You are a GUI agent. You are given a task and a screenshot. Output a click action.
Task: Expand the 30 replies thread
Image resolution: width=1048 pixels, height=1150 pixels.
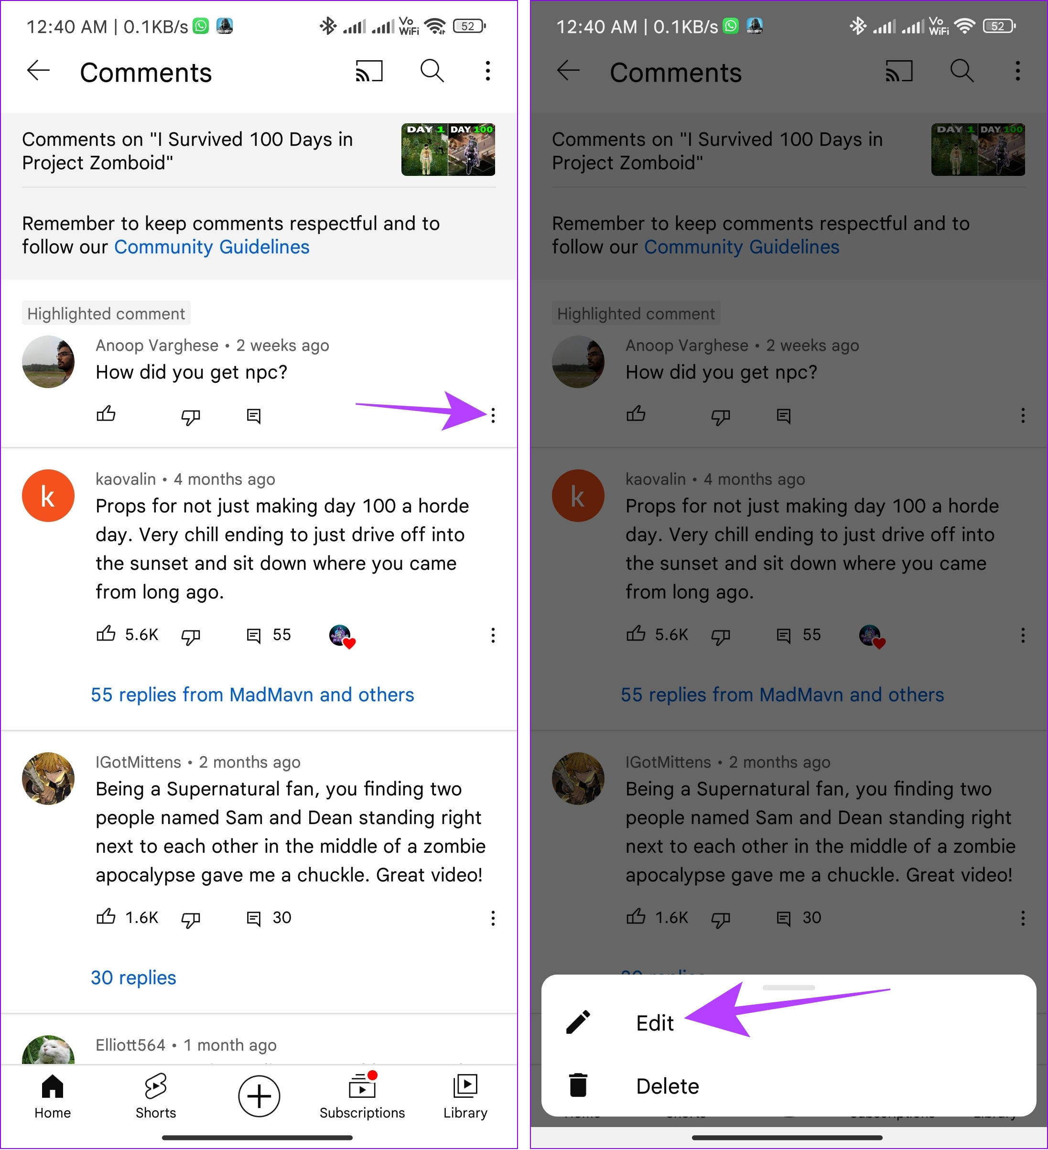tap(133, 978)
